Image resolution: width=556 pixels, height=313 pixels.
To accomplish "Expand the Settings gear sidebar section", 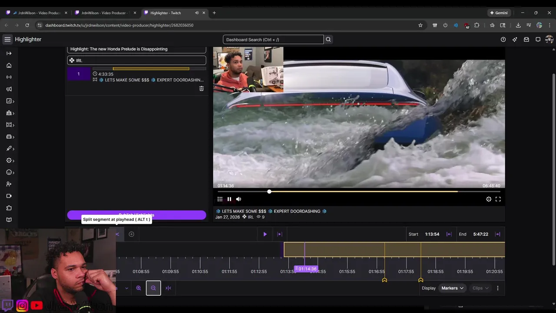I will (x=10, y=160).
